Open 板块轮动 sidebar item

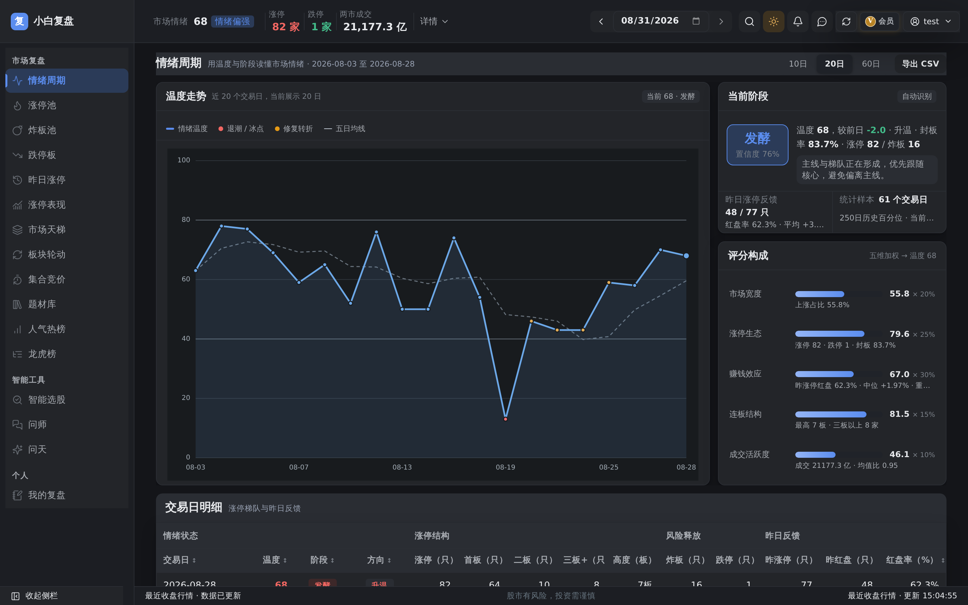(x=67, y=254)
